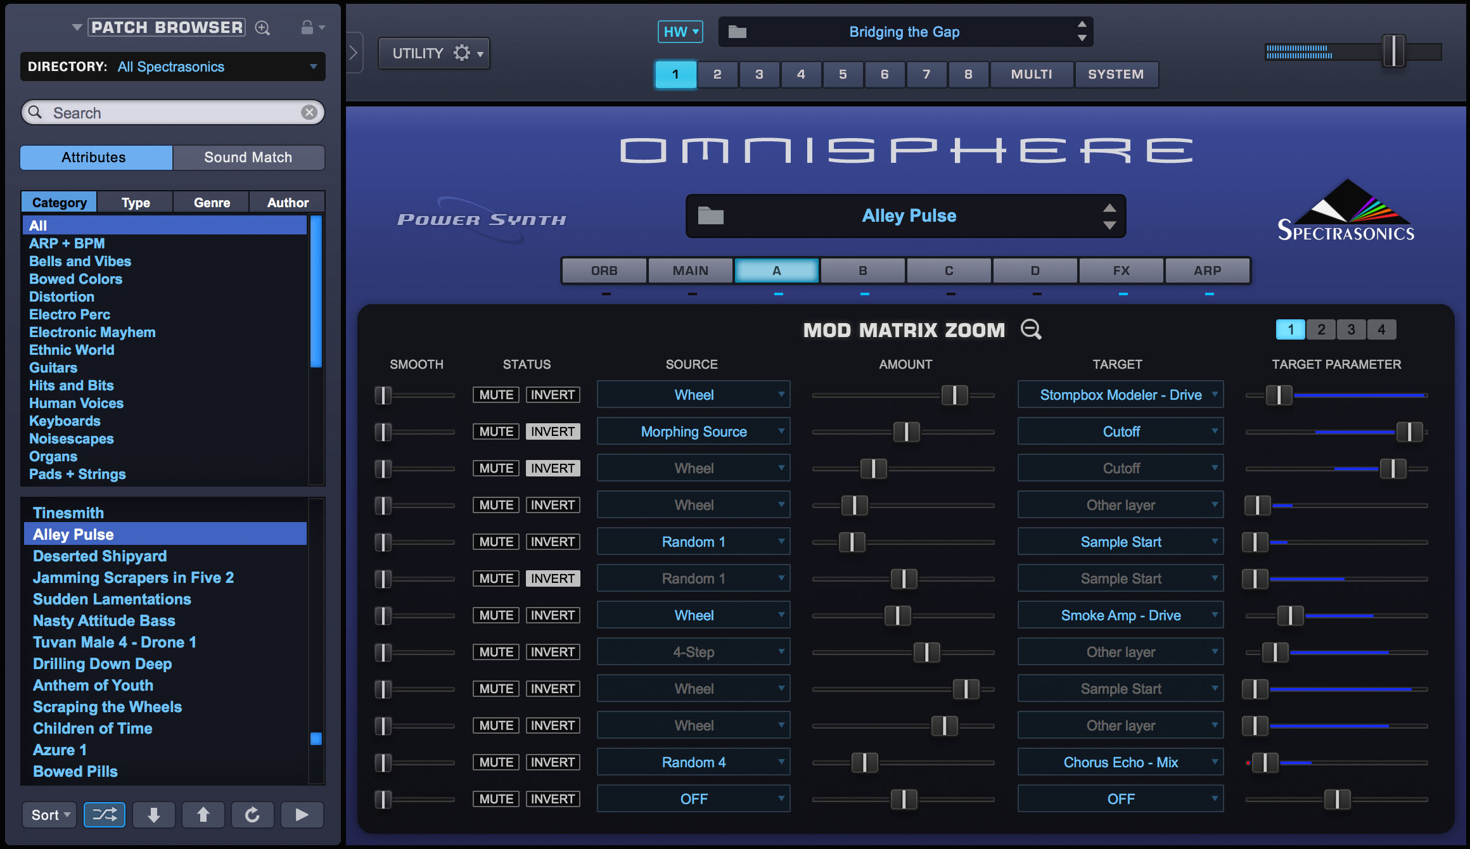The height and width of the screenshot is (849, 1470).
Task: Open the Chorus Echo - Mix target dropdown
Action: click(1120, 762)
